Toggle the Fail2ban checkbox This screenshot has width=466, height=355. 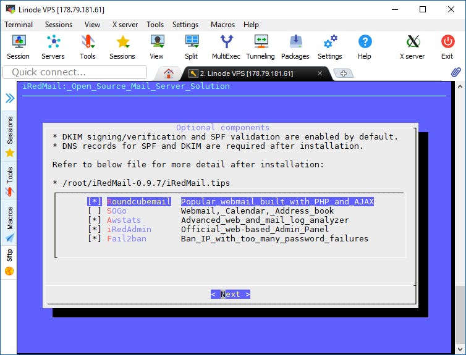[x=95, y=238]
